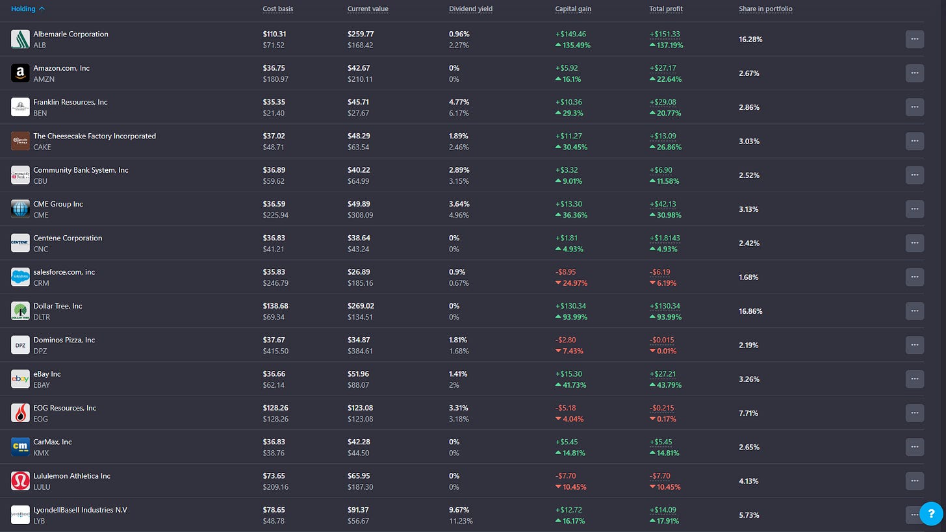Click the CME Group globe logo
This screenshot has width=946, height=532.
(20, 209)
